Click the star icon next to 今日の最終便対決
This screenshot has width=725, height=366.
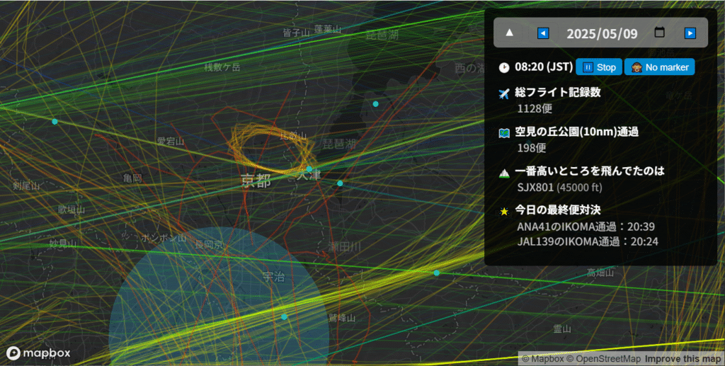tap(504, 212)
